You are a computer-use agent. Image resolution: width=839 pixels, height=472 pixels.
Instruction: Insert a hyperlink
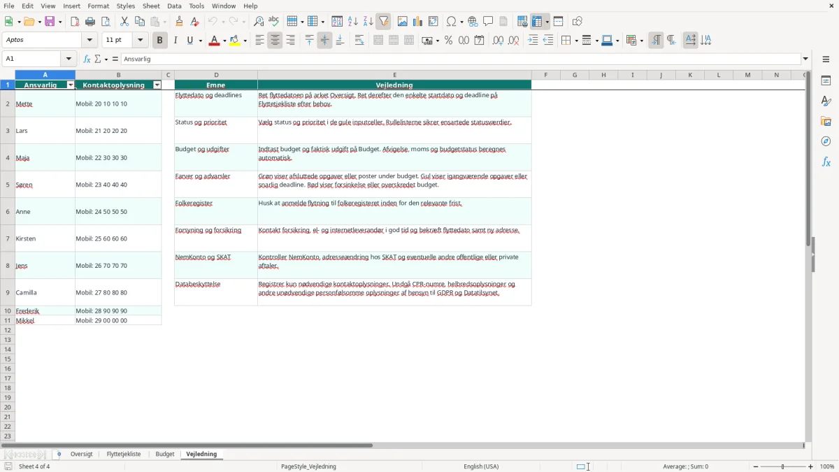tap(473, 22)
